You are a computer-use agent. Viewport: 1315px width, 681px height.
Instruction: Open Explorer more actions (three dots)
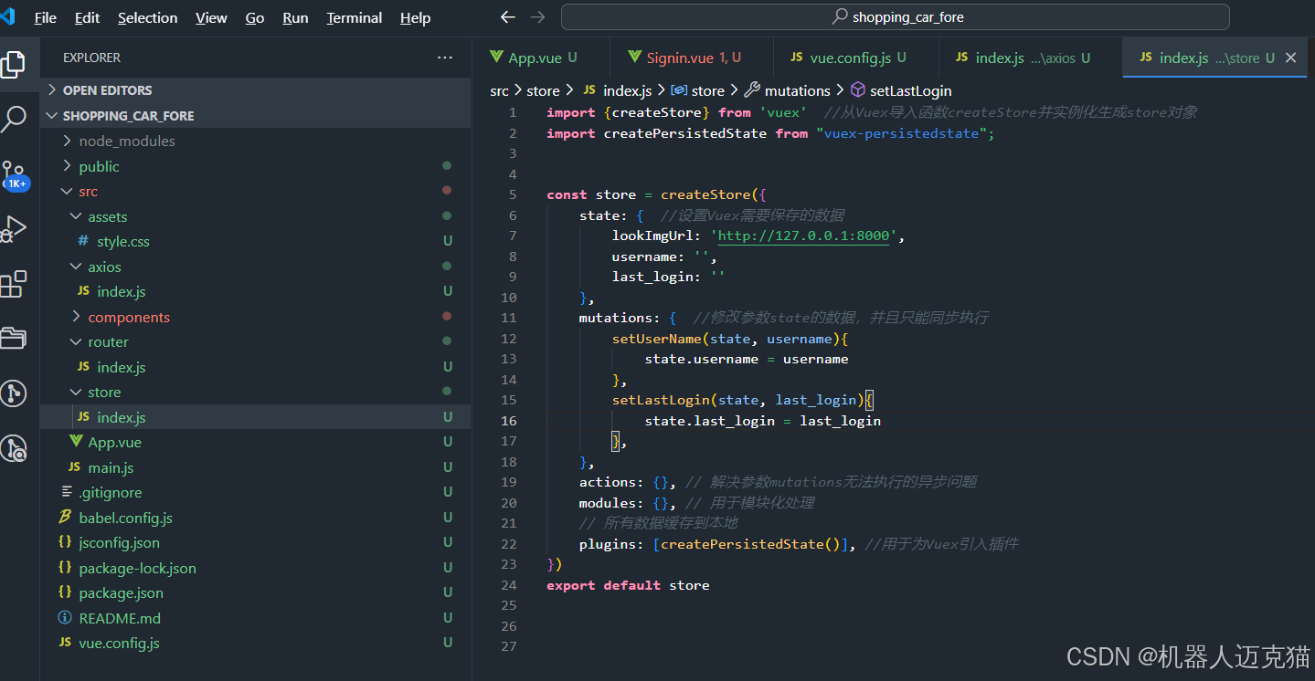(x=445, y=58)
